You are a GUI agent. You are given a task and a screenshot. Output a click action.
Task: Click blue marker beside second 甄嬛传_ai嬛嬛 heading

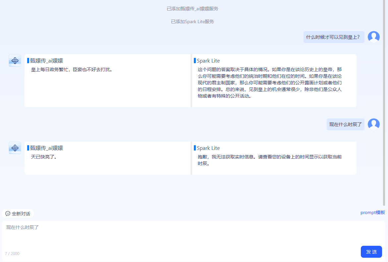coord(28,148)
